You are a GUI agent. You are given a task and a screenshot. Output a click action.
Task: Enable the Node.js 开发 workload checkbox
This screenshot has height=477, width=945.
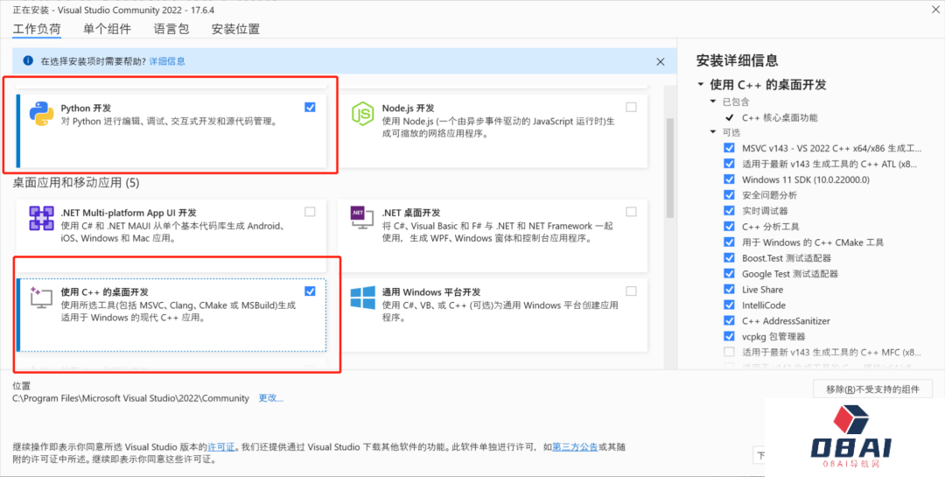tap(631, 107)
